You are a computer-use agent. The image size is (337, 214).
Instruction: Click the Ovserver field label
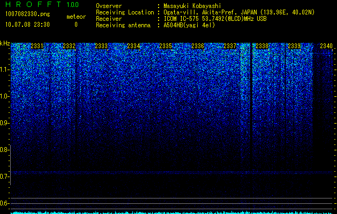(109, 6)
